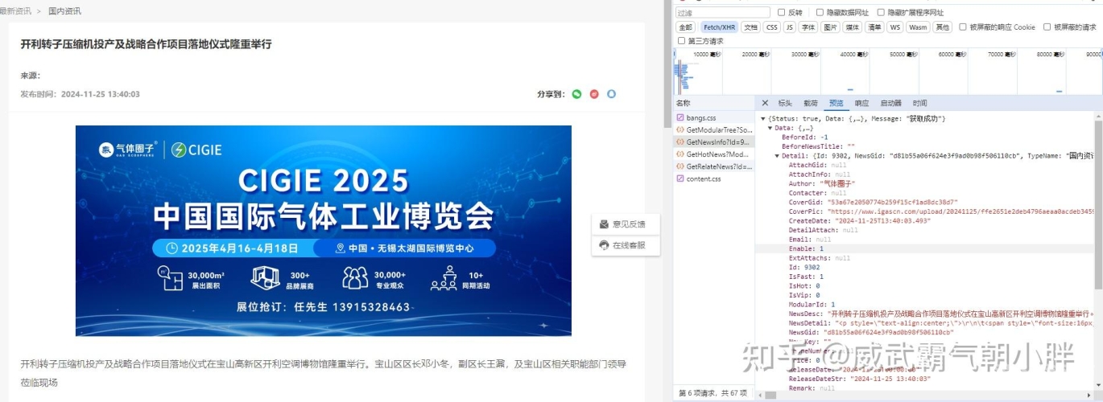Share the article via the blue QQ icon
The height and width of the screenshot is (402, 1103).
[611, 94]
